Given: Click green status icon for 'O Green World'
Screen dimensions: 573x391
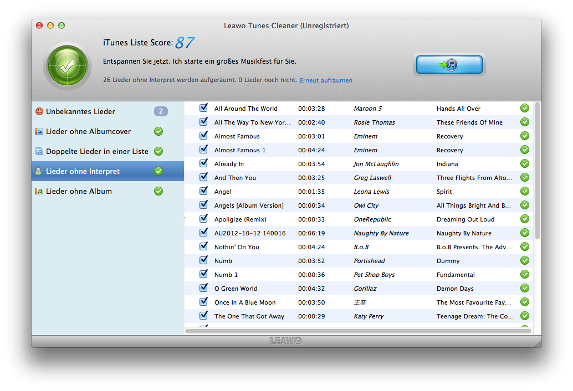Looking at the screenshot, I should [x=524, y=288].
